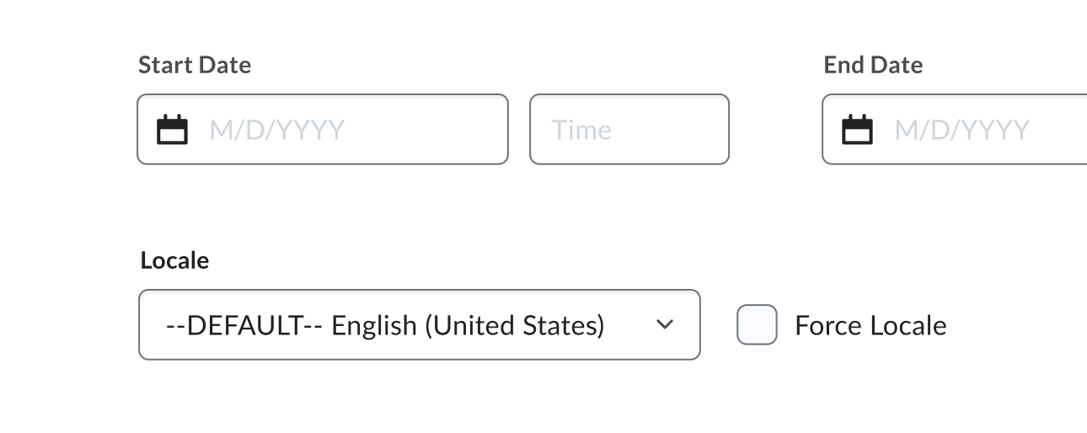Click the Force Locale label text
Image resolution: width=1087 pixels, height=433 pixels.
(x=870, y=325)
